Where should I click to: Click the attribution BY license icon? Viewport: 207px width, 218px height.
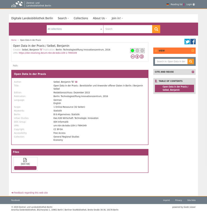(137, 57)
